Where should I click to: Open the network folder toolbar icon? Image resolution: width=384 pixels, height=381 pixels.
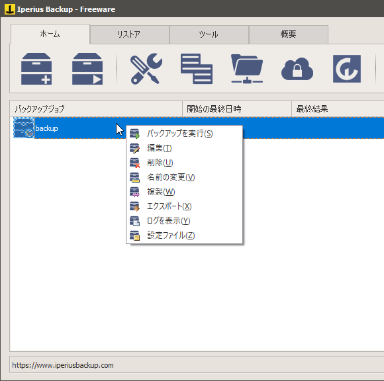tap(247, 69)
